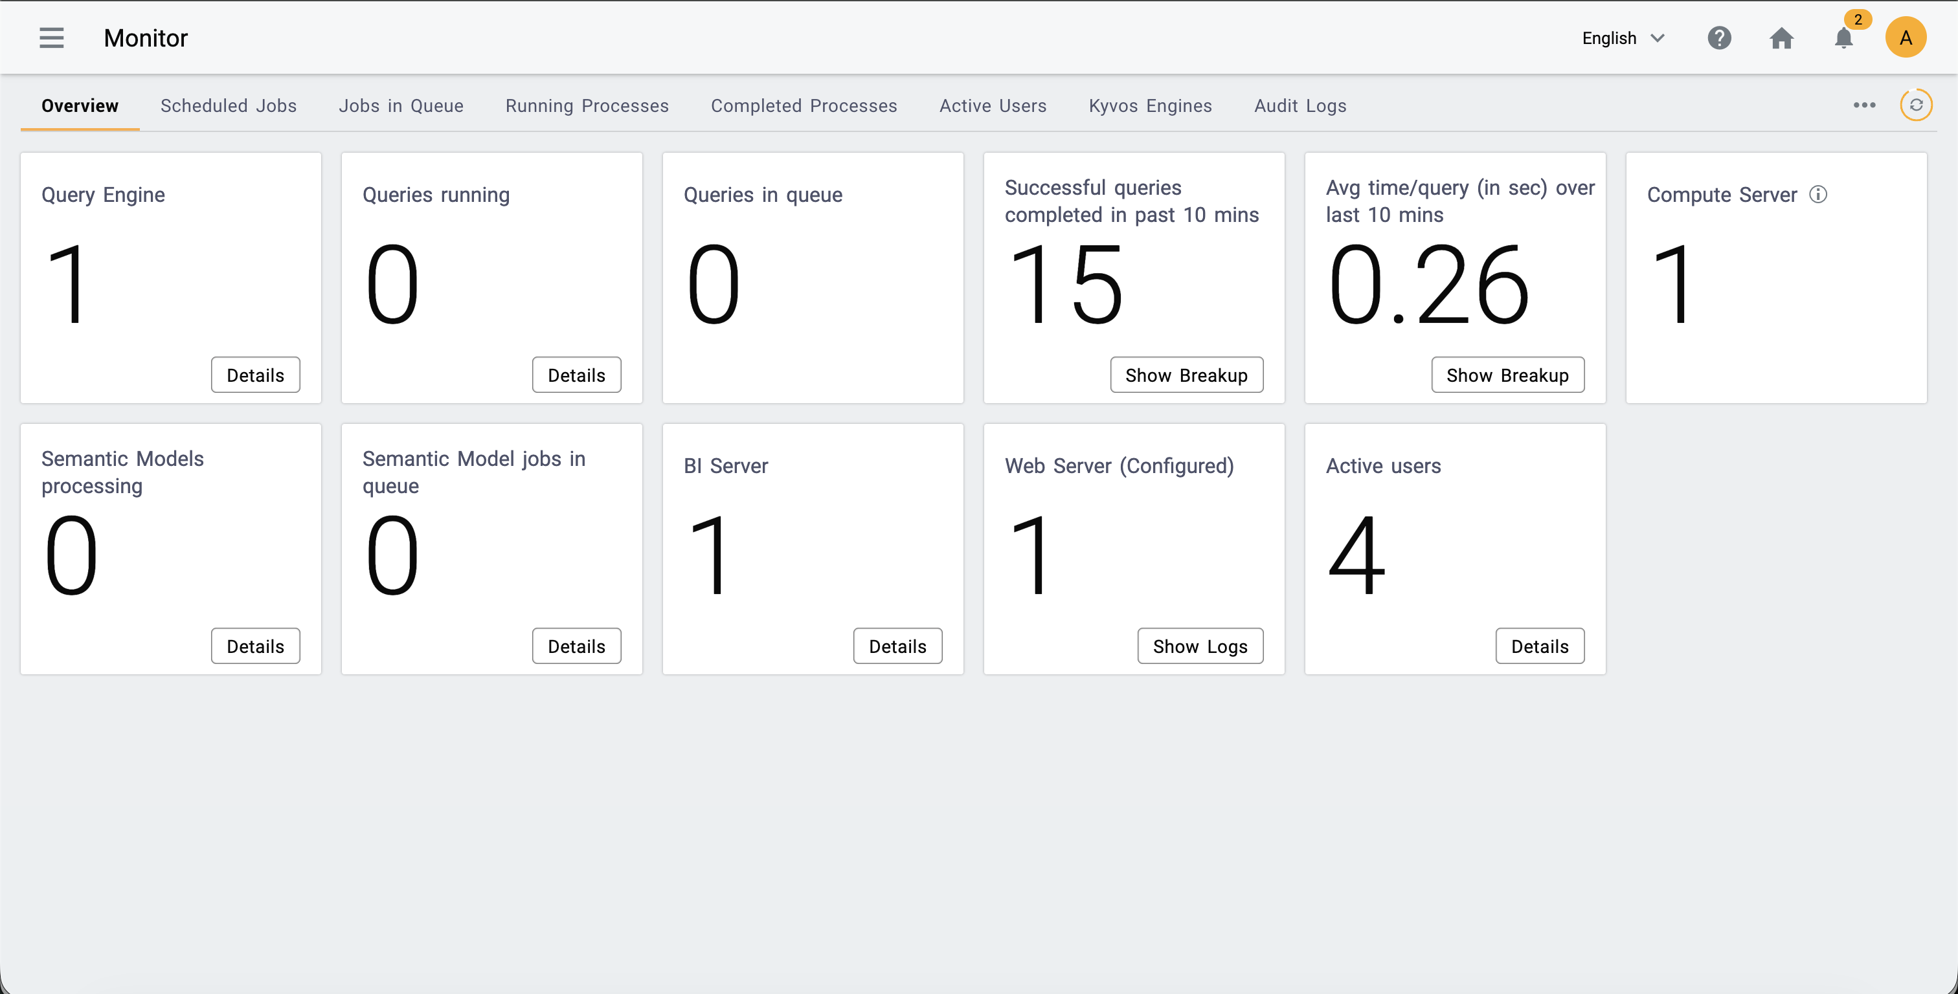Refresh the dashboard with the refresh icon
The width and height of the screenshot is (1958, 994).
1916,105
